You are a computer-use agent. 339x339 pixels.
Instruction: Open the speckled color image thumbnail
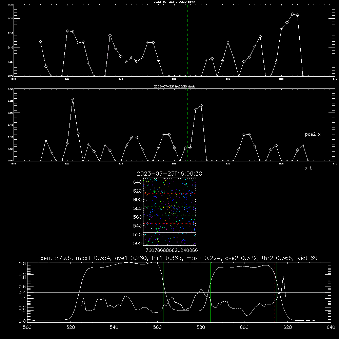(x=169, y=212)
